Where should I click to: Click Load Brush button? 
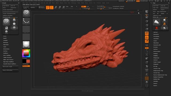click(x=6, y=6)
